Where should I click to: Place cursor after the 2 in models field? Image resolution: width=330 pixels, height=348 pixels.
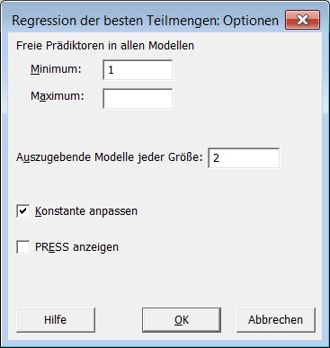[x=221, y=157]
